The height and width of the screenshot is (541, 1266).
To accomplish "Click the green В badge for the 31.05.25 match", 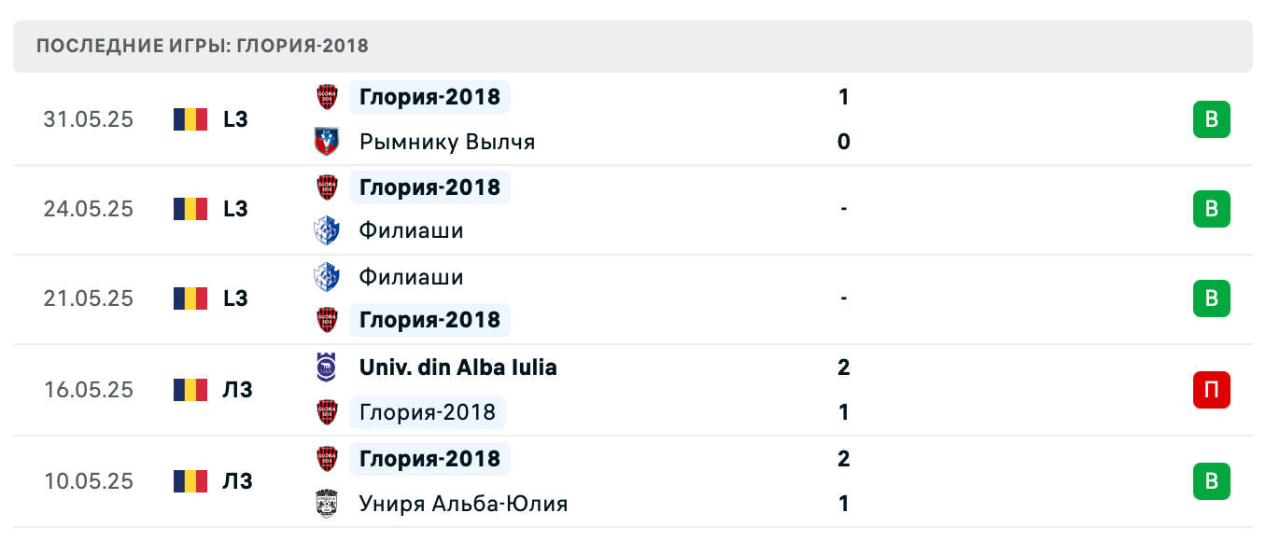I will tap(1211, 119).
